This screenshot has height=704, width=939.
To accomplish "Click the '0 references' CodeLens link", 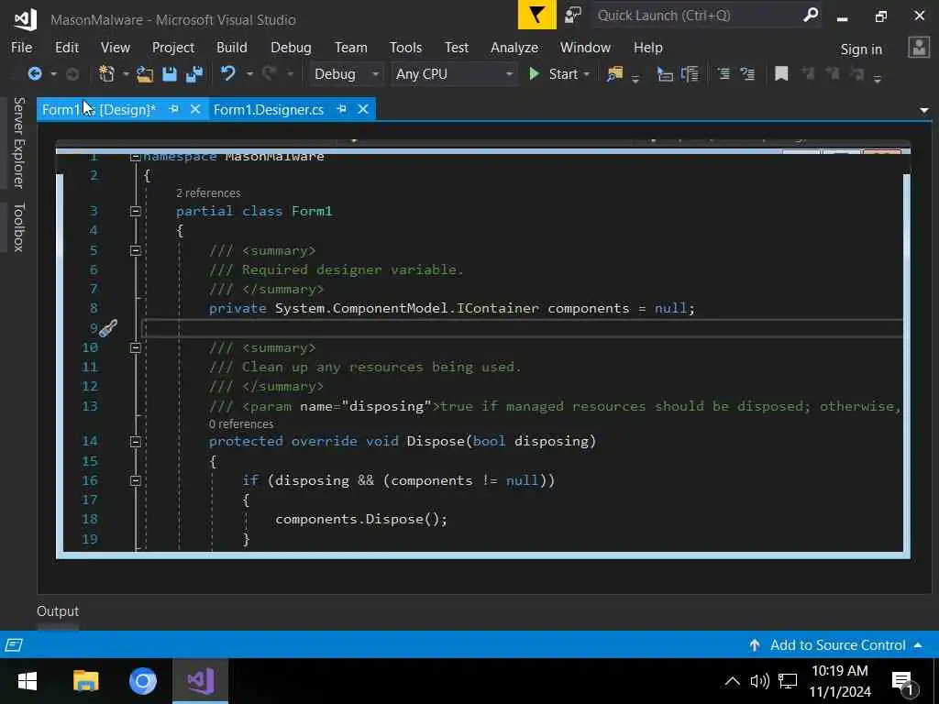I will click(241, 423).
